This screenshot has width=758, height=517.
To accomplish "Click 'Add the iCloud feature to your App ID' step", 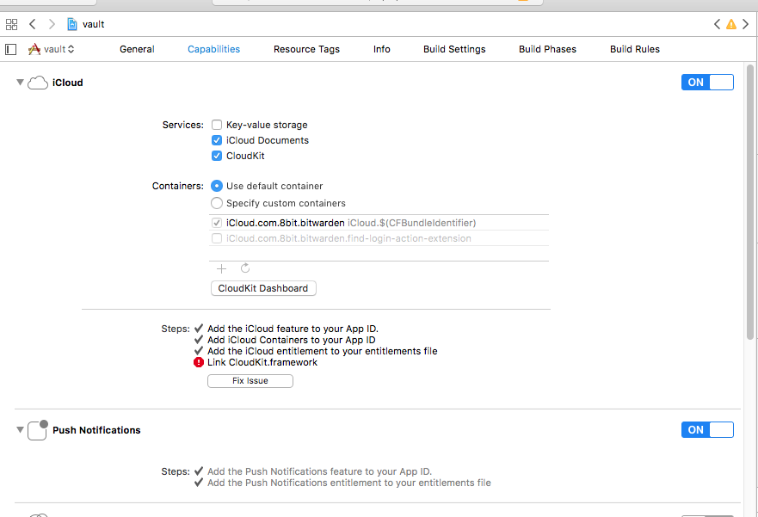I will coord(293,329).
